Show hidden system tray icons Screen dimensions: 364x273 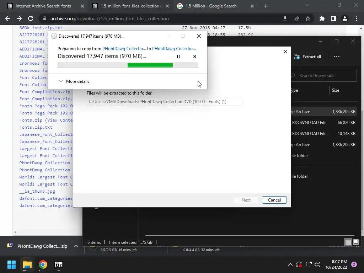[x=290, y=264]
